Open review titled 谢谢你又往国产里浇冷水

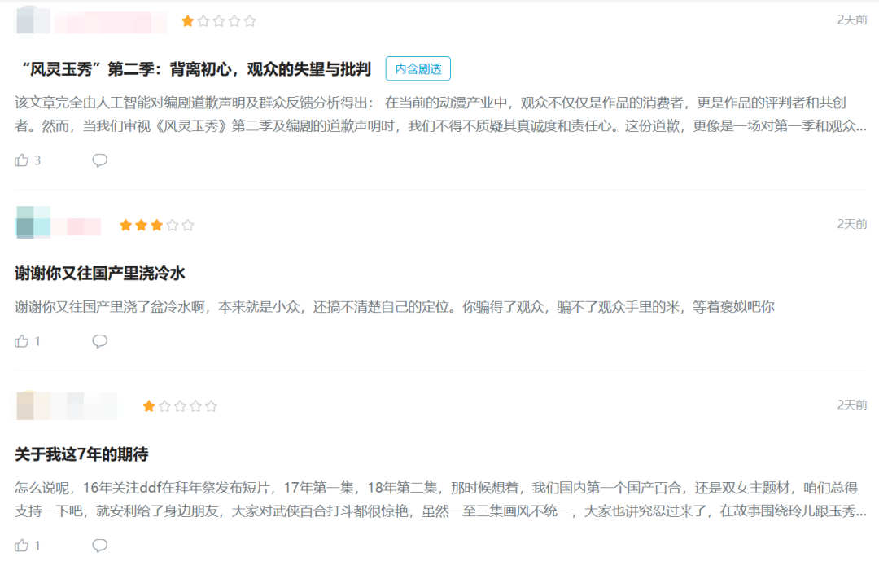coord(100,273)
